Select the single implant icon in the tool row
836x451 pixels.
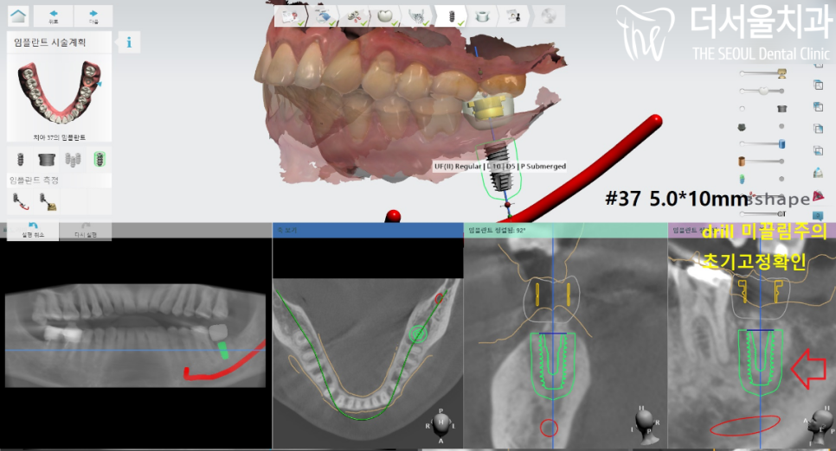point(21,159)
